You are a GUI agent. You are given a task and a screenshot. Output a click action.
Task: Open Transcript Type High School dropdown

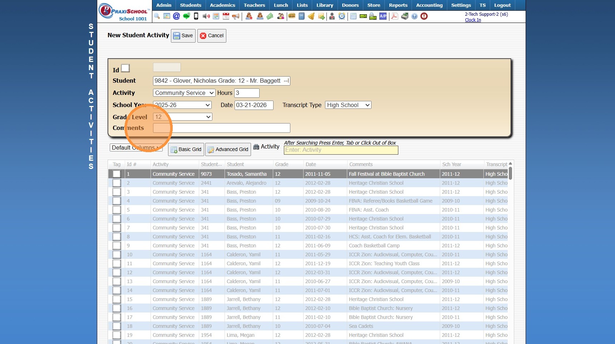pyautogui.click(x=348, y=105)
